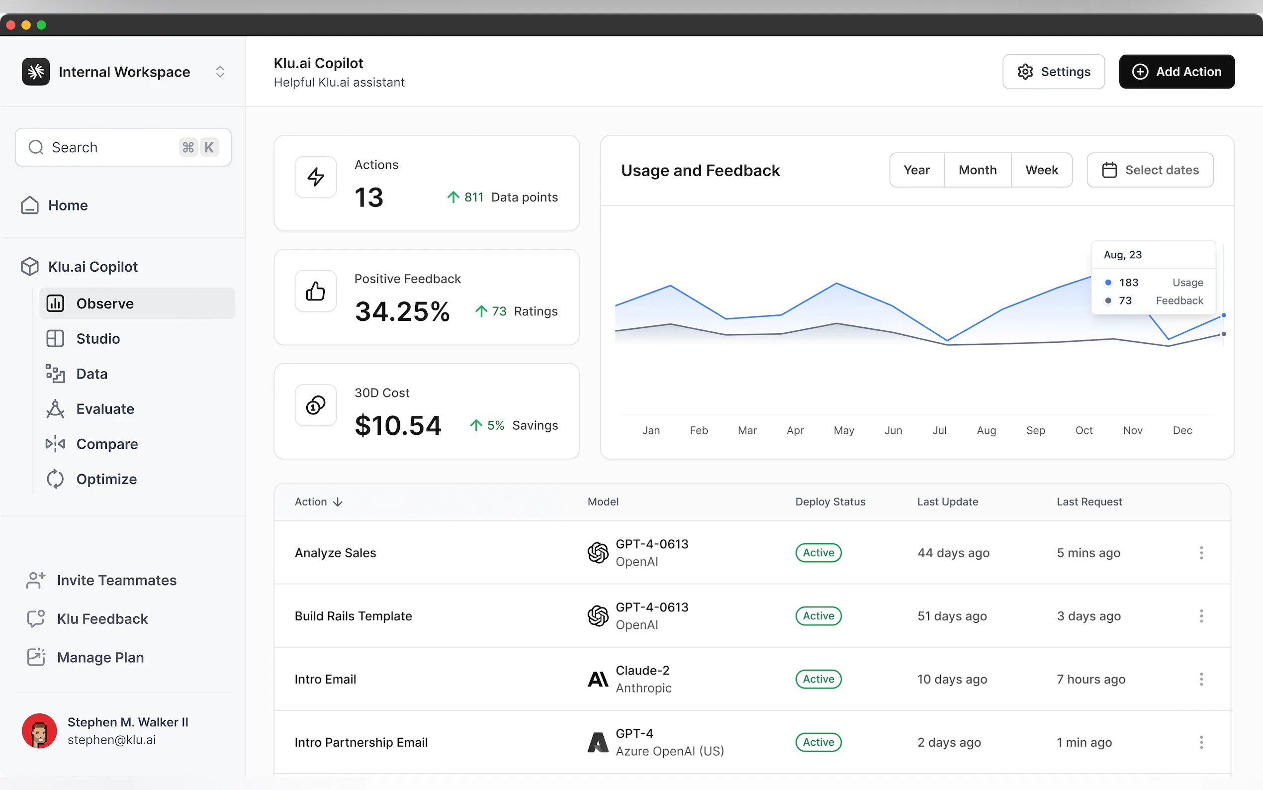The height and width of the screenshot is (790, 1263).
Task: Click the Positive Feedback thumbs-up icon
Action: (315, 291)
